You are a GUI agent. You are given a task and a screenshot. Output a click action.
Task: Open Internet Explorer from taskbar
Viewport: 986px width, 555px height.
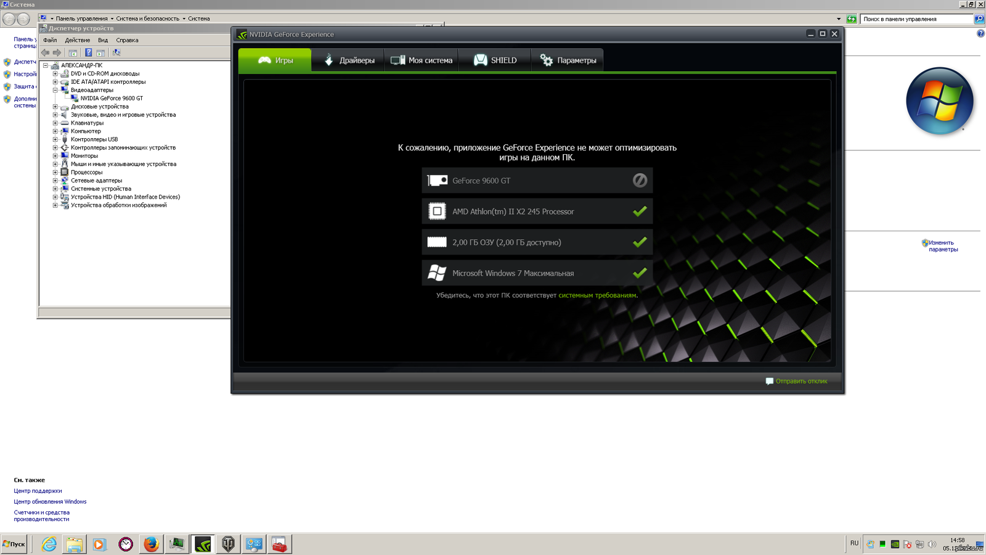pos(49,544)
